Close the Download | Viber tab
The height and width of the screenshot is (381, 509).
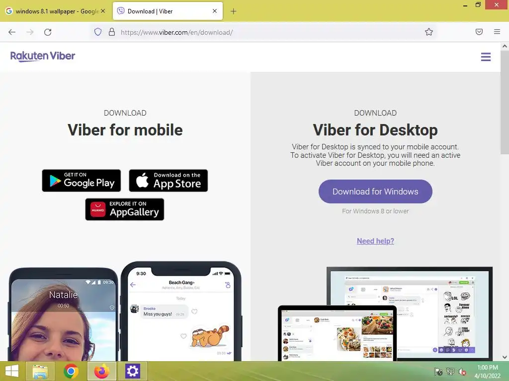215,11
